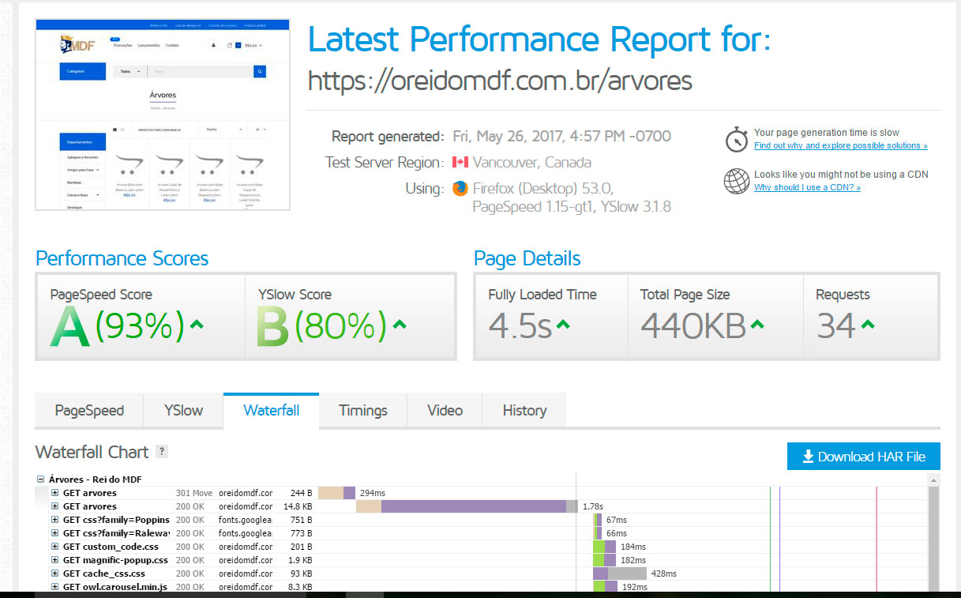The width and height of the screenshot is (961, 598).
Task: Click the '301 Move' status cell
Action: (194, 493)
